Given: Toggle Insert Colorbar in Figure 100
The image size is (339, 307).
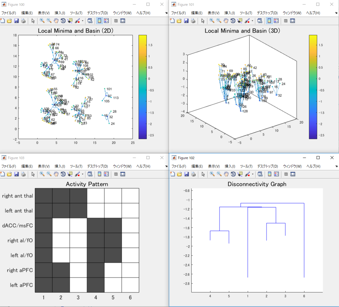Looking at the screenshot, I should 99,21.
